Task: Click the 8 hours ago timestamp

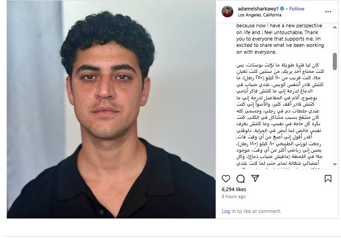Action: pos(233,196)
